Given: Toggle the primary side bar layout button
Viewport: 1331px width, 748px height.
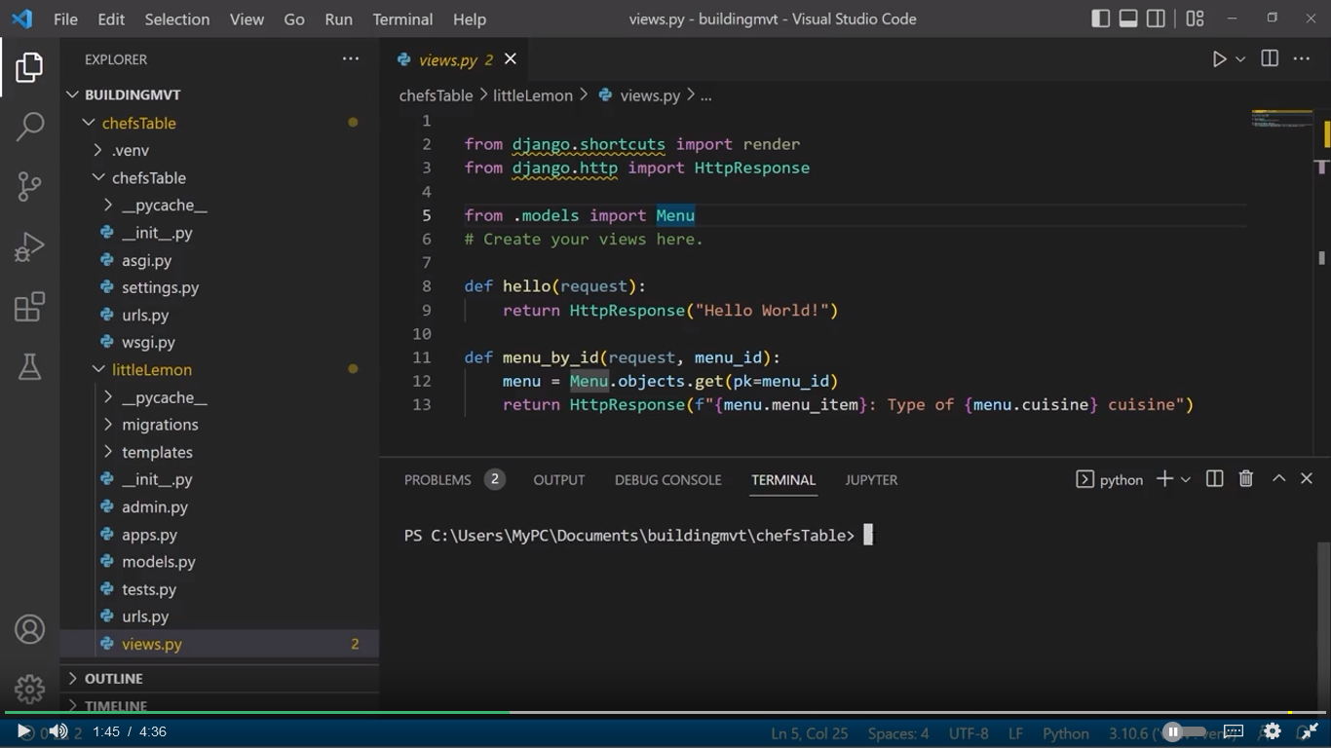Looking at the screenshot, I should point(1100,19).
